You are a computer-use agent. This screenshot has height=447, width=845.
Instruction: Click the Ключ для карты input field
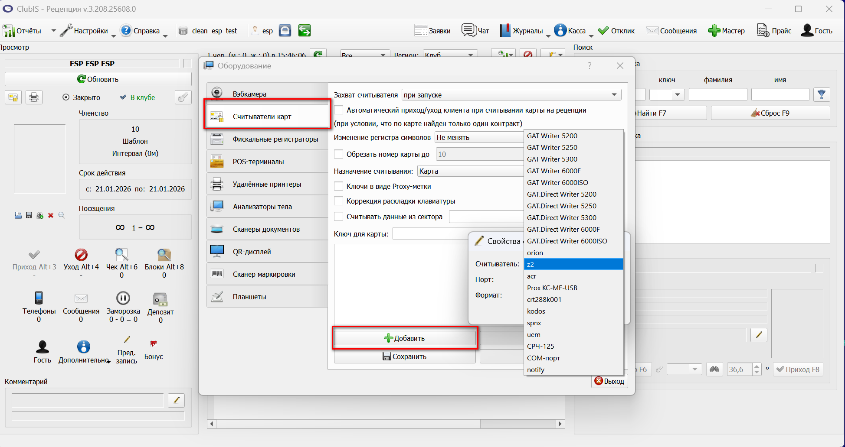tap(430, 234)
